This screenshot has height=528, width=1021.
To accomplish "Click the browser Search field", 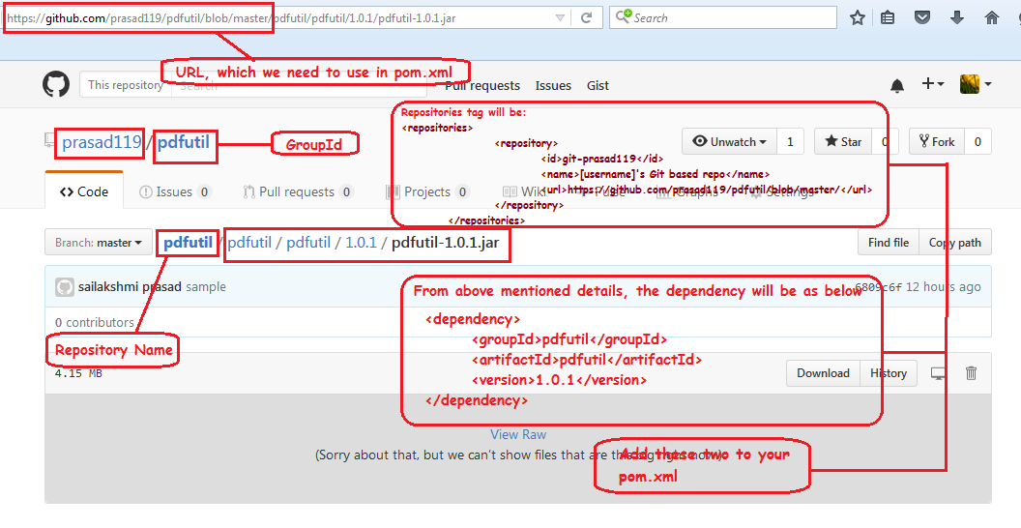I will click(x=723, y=17).
